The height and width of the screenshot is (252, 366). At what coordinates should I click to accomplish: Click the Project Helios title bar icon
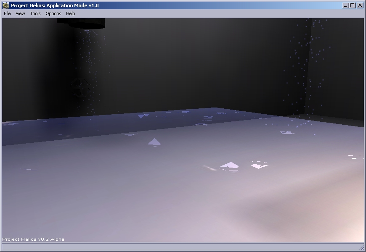(6, 5)
